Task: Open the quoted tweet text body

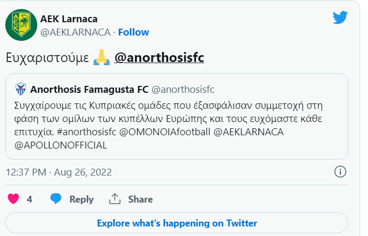Action: coord(168,125)
